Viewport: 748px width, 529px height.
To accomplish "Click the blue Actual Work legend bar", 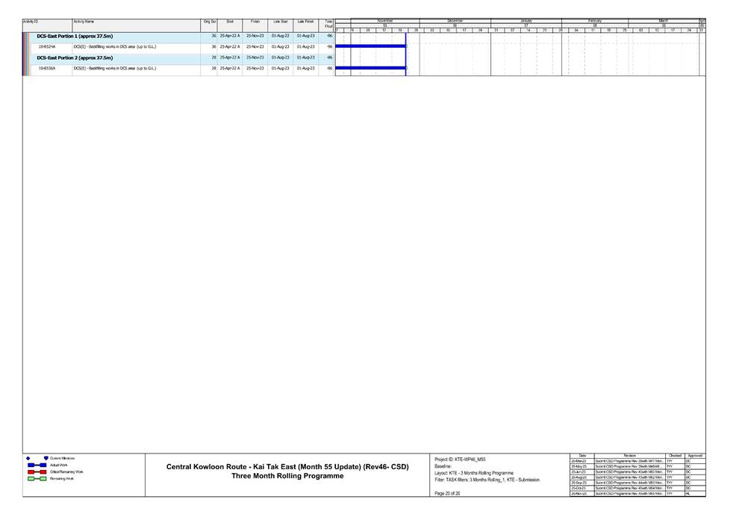I will click(37, 465).
